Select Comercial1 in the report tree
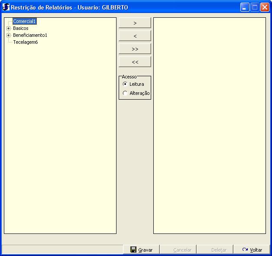The image size is (272, 256). coord(24,21)
